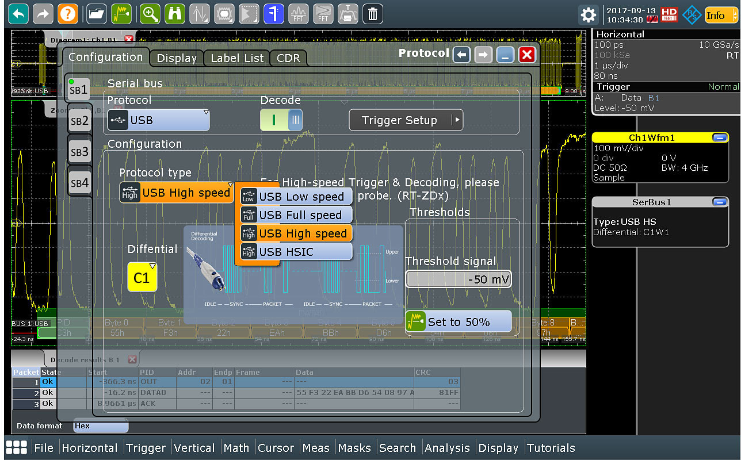Select the ACK PID cell in decode table
Screen dimensions: 741x460
(157, 404)
